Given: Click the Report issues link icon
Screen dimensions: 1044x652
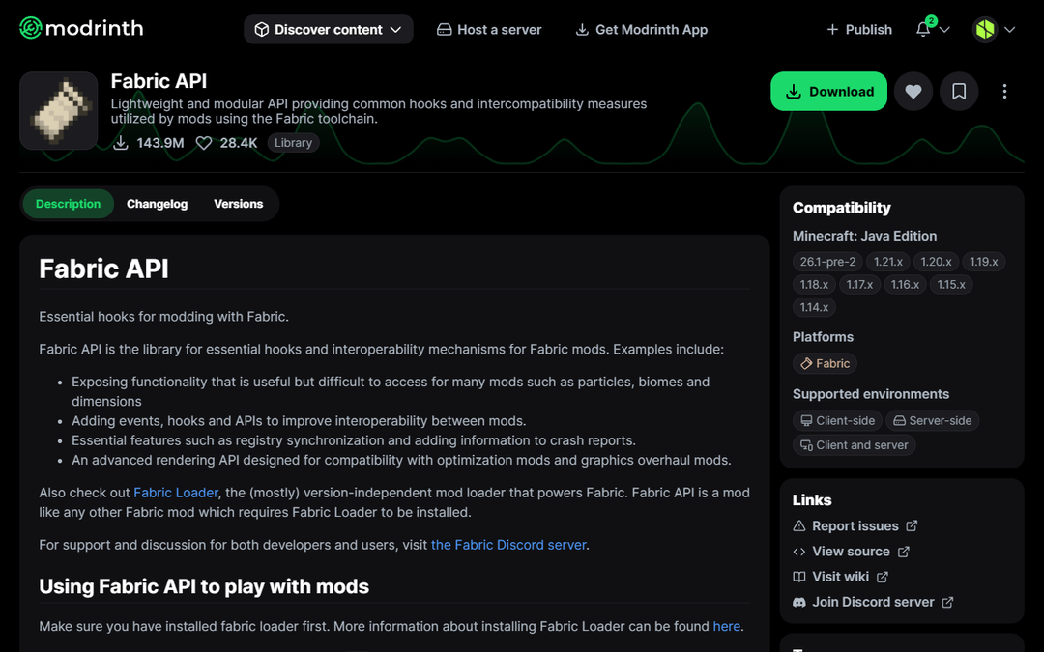Looking at the screenshot, I should click(x=799, y=526).
